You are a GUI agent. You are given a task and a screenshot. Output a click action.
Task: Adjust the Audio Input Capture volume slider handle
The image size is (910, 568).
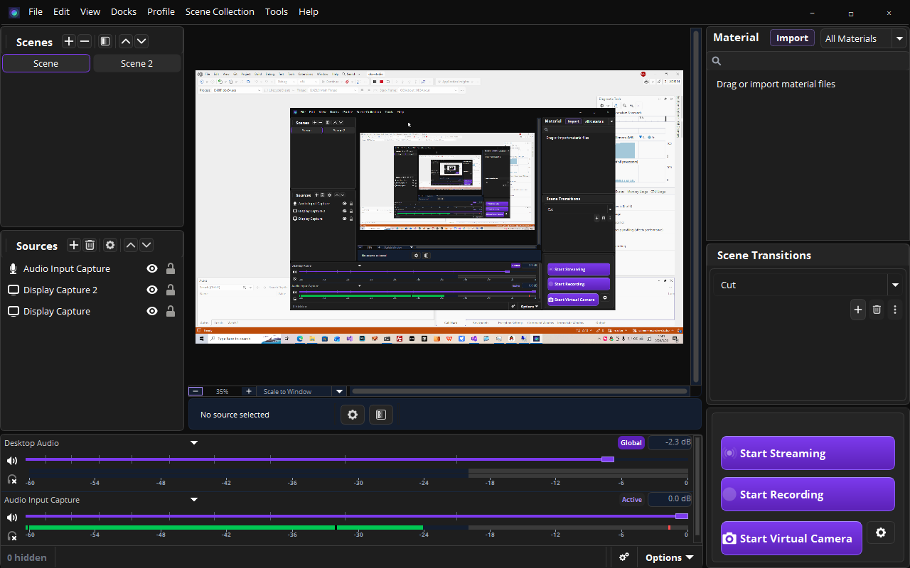(x=682, y=516)
